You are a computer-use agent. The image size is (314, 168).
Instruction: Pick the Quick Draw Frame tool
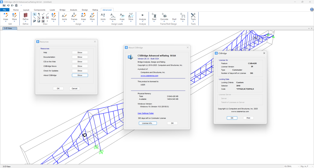pyautogui.click(x=39, y=17)
